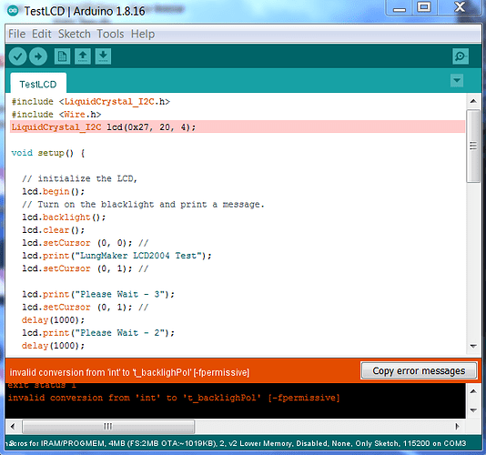The image size is (486, 455).
Task: Open the Tools menu
Action: coord(110,34)
